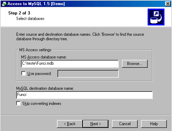
Task: Click the 'Step 2 of 3' heading
Action: pyautogui.click(x=19, y=13)
